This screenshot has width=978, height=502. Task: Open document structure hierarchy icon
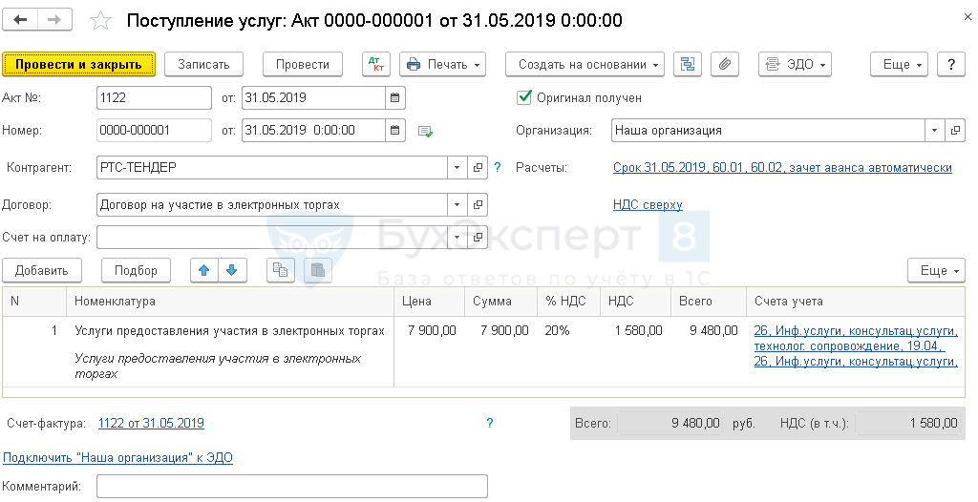(688, 64)
